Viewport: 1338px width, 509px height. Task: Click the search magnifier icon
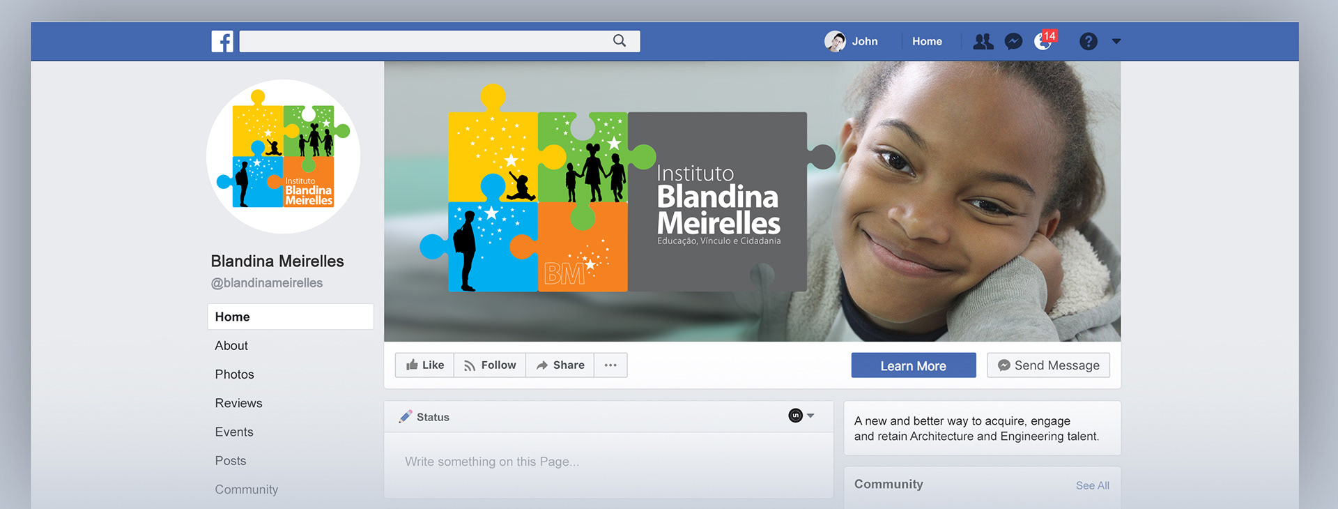coord(619,40)
